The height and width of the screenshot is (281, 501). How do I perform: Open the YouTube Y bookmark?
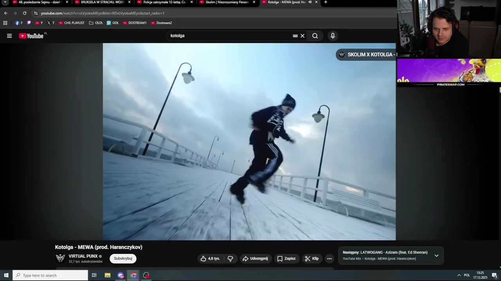tap(39, 23)
